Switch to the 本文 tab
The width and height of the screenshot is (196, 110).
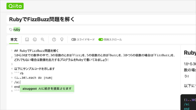click(14, 40)
